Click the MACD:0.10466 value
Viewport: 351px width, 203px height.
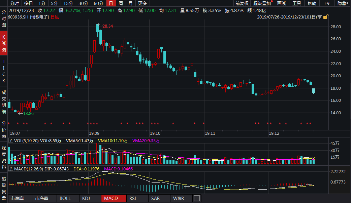pos(119,169)
